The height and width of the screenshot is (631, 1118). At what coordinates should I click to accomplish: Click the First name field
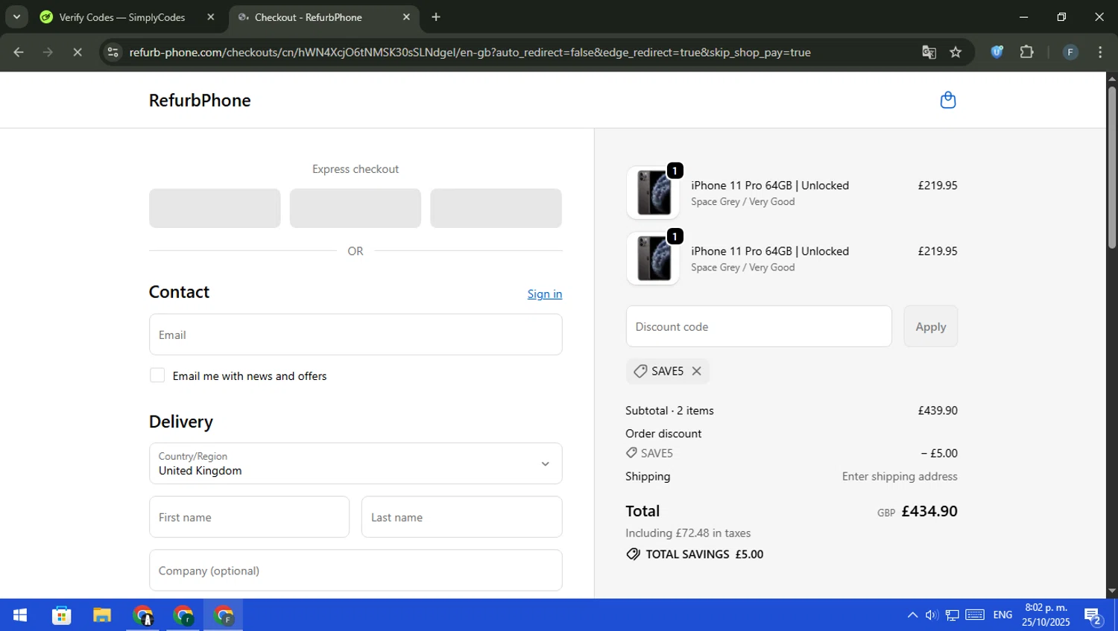249,517
